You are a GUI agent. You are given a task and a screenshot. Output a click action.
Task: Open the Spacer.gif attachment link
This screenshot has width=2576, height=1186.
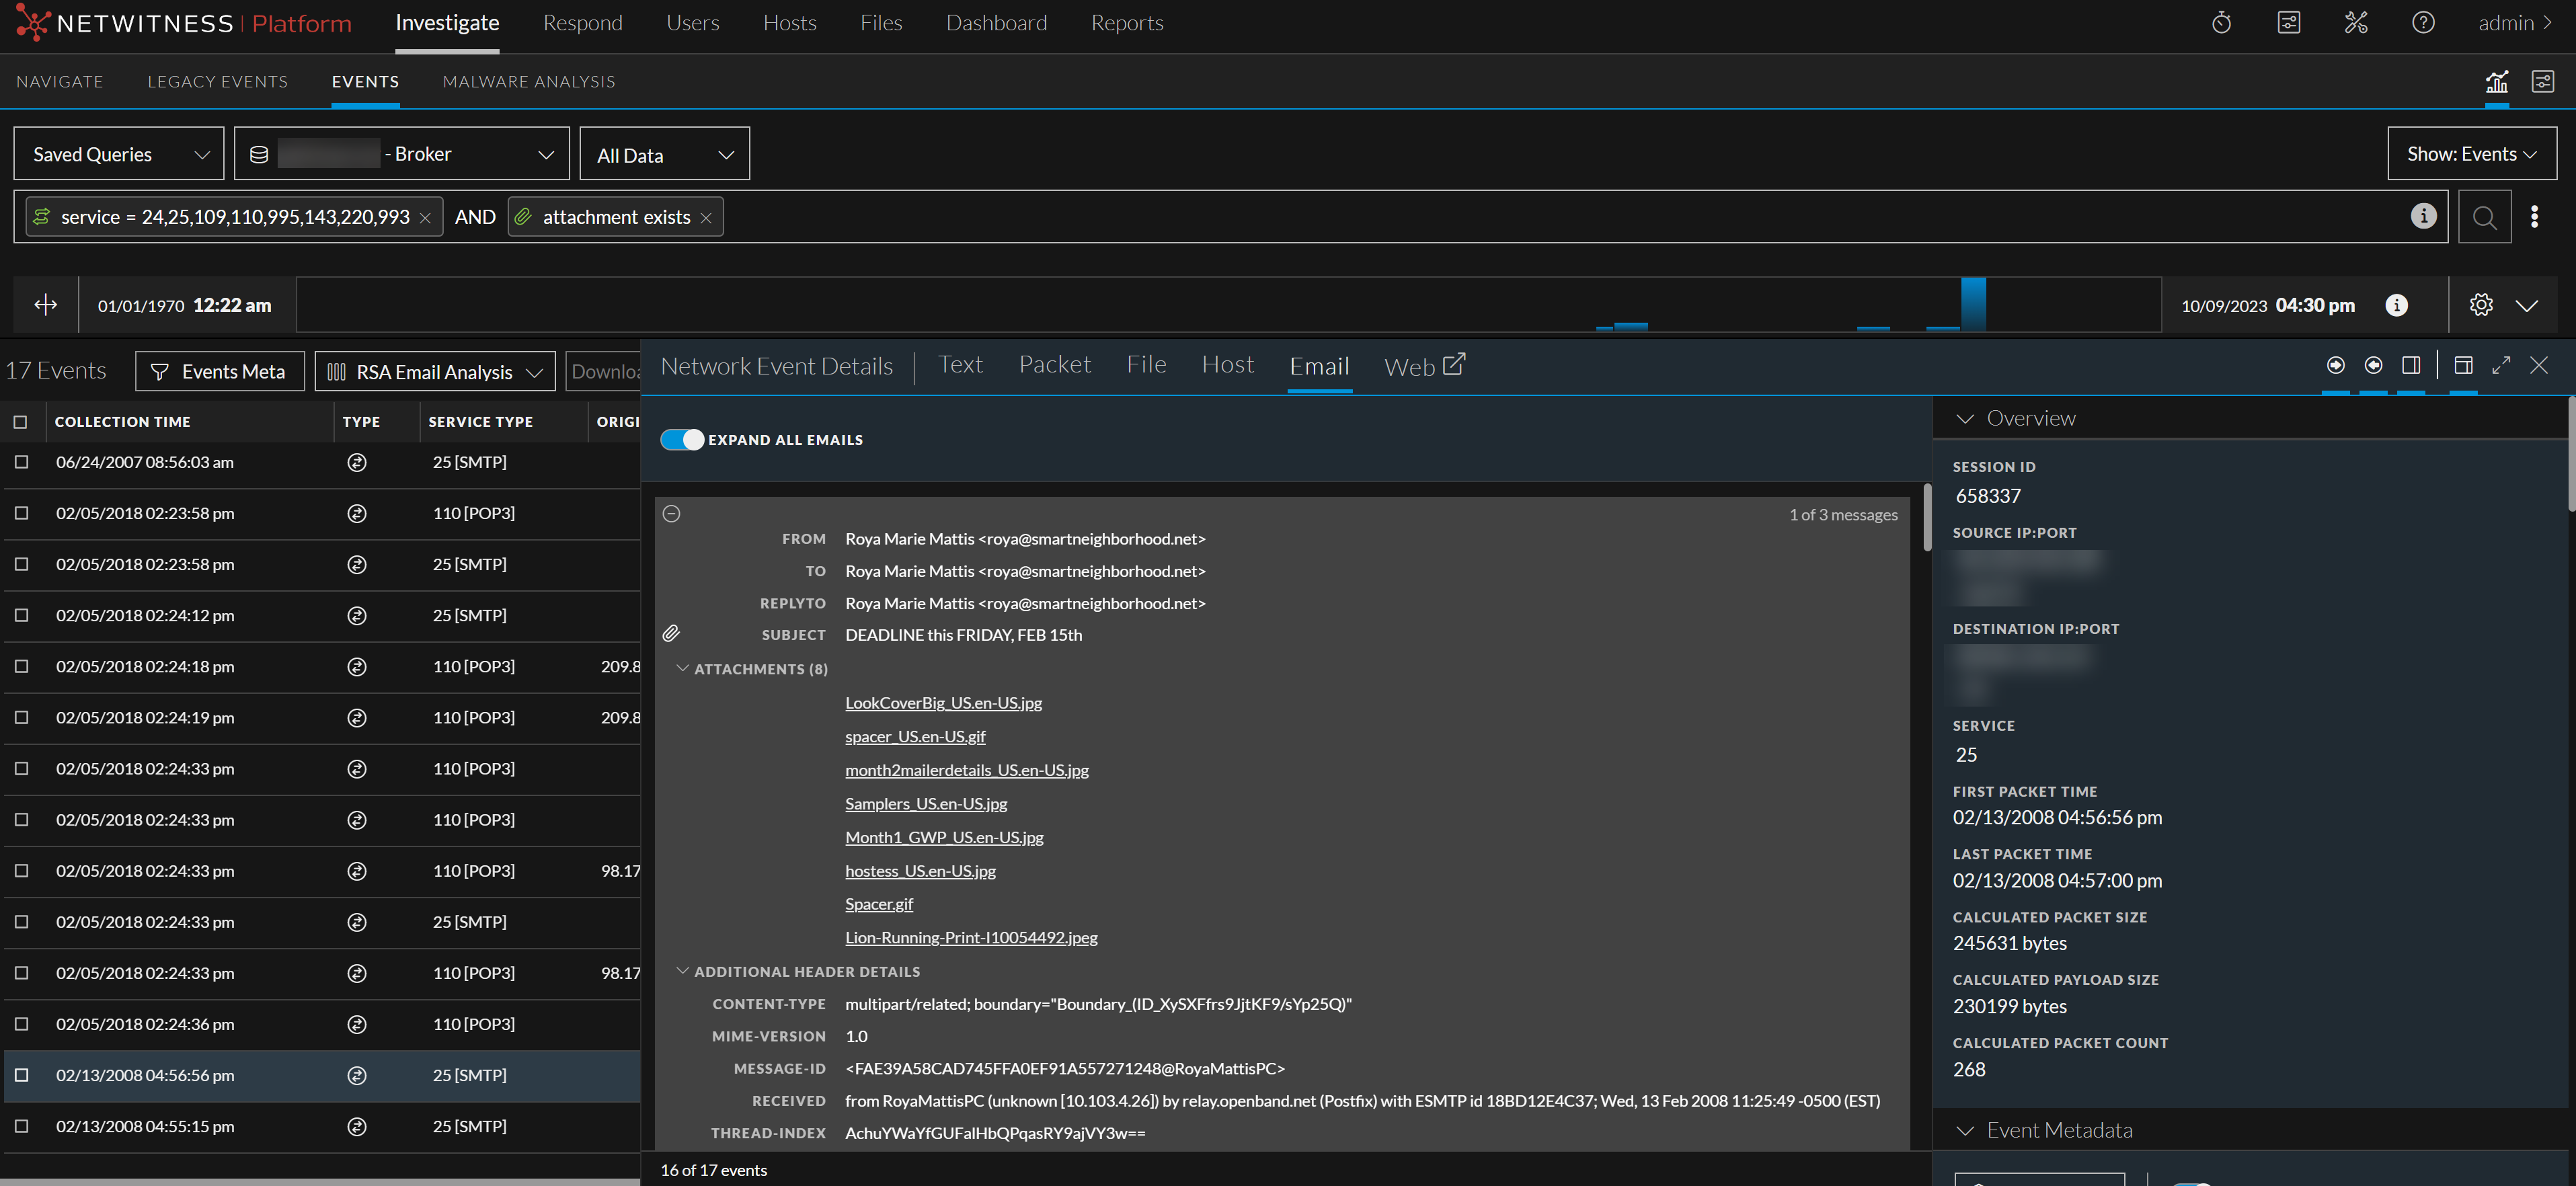click(879, 903)
